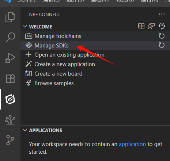Open the Search view in the activity bar

tap(10, 38)
